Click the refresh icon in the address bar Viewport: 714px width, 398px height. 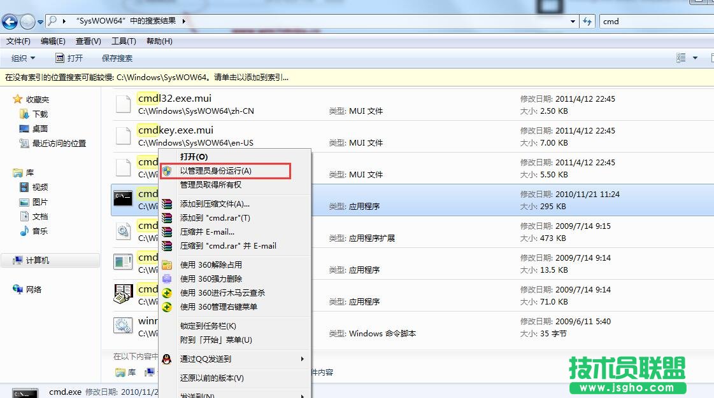[x=587, y=21]
